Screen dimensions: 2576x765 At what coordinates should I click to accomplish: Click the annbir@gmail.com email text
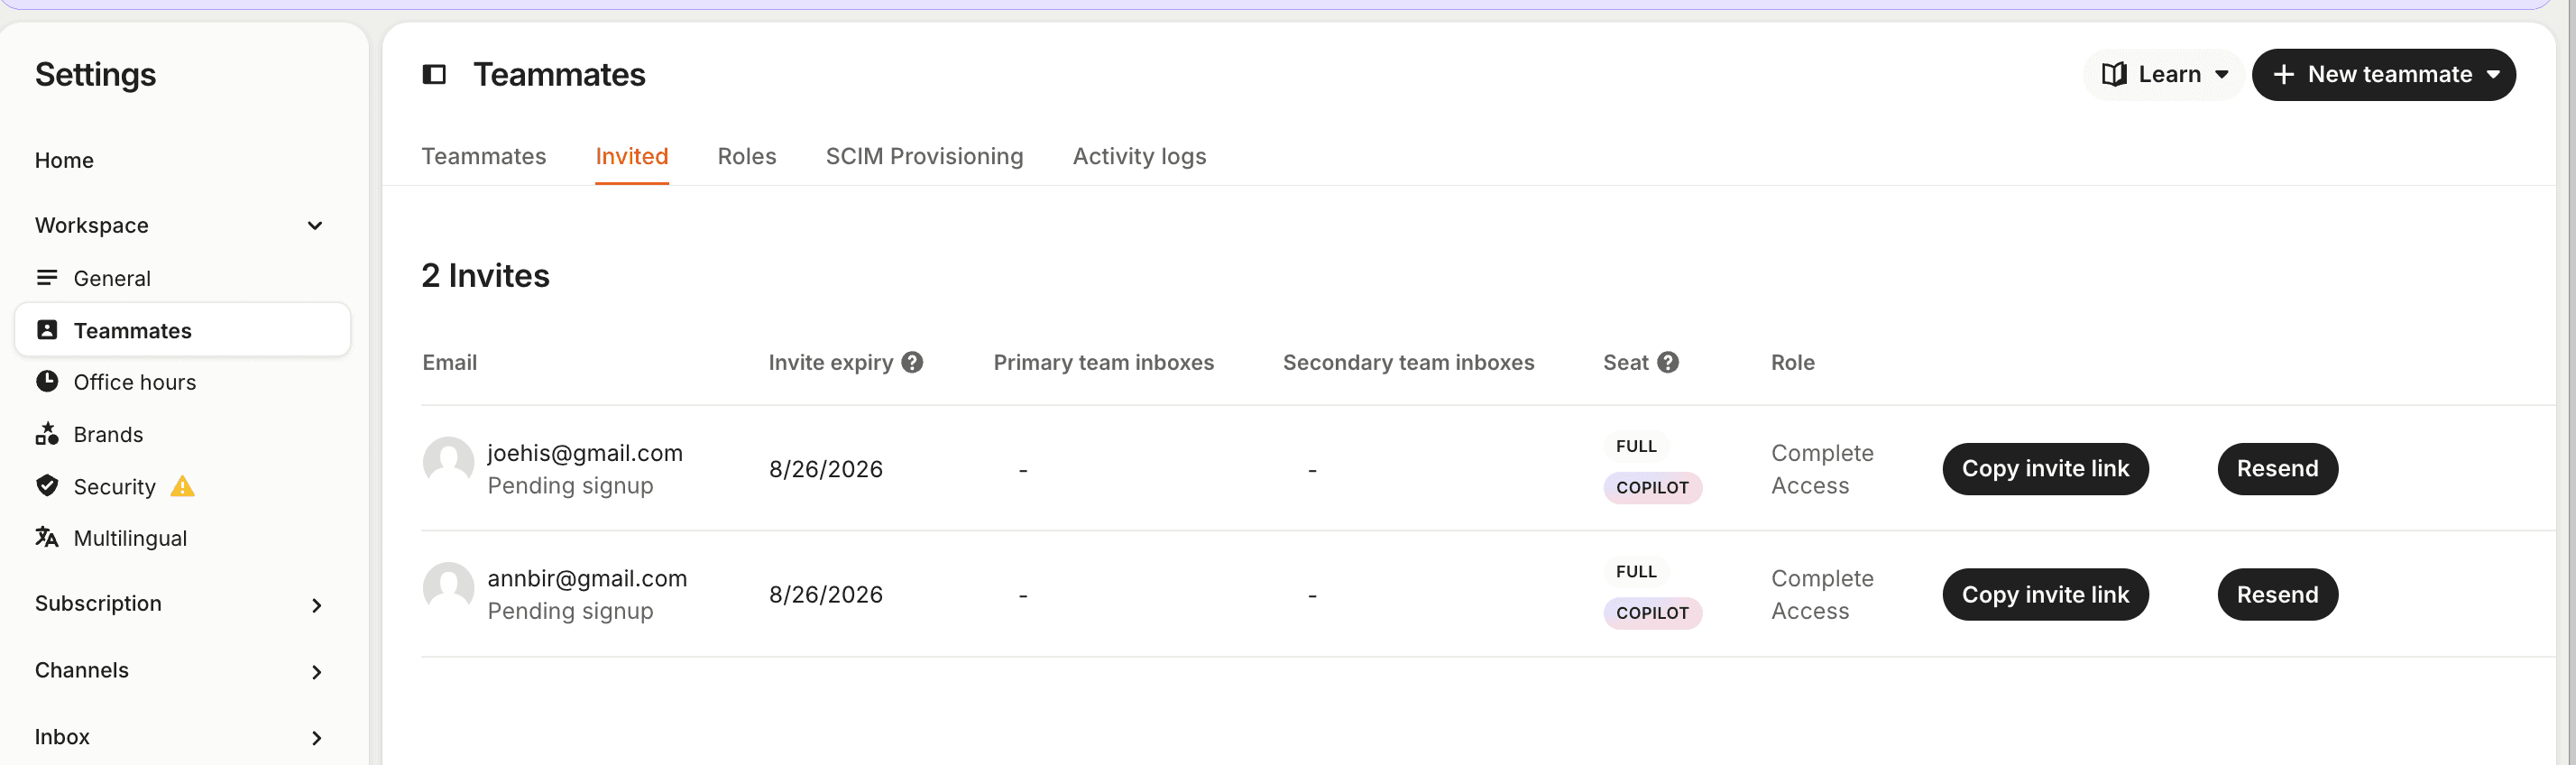pos(587,578)
